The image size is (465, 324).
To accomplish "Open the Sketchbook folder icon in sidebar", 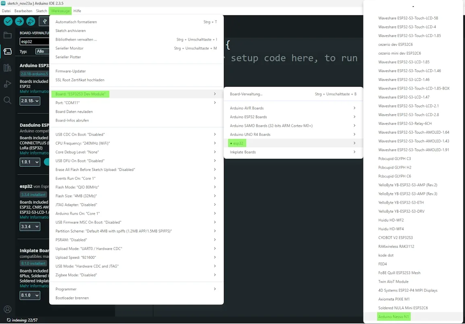I will pyautogui.click(x=7, y=35).
